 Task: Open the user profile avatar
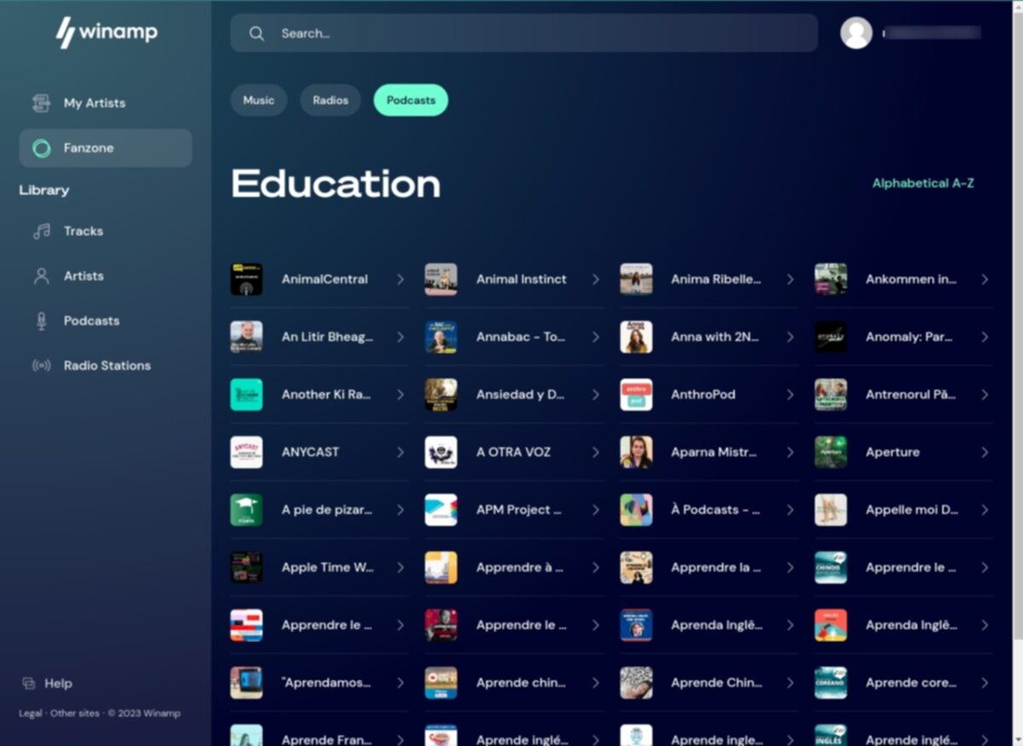[x=856, y=33]
